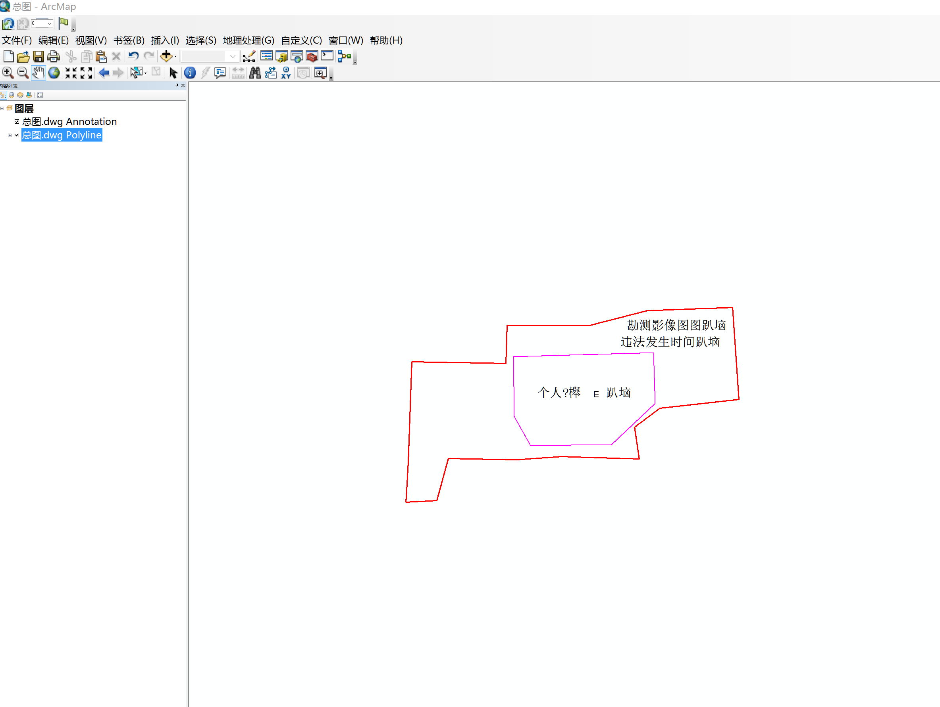Image resolution: width=940 pixels, height=707 pixels.
Task: Paste from clipboard using paste icon
Action: point(101,56)
